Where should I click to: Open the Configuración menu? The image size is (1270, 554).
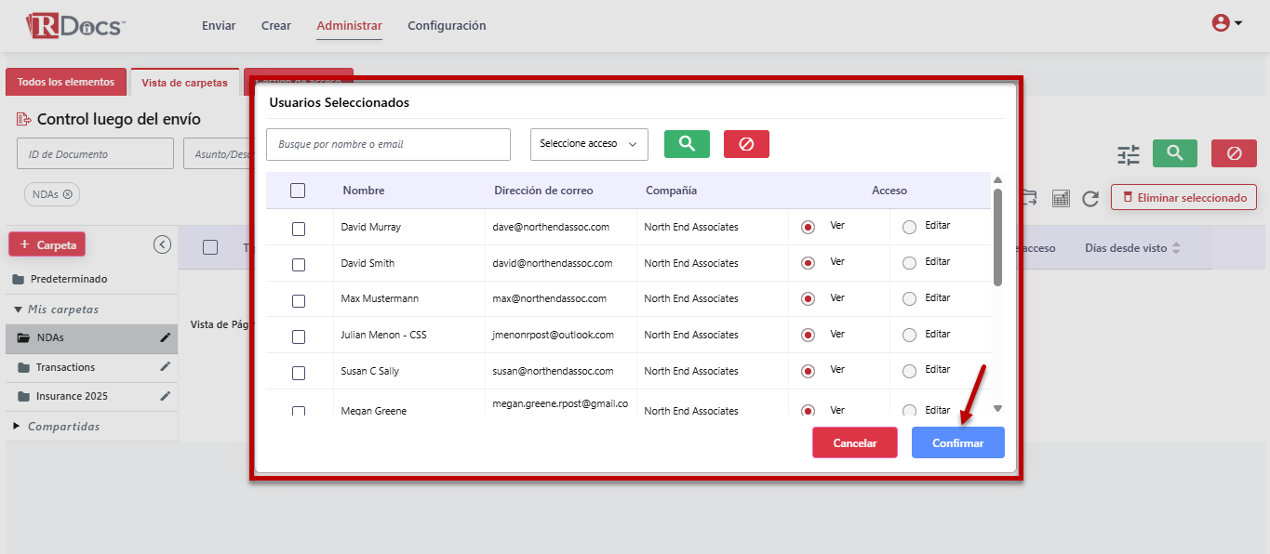(x=447, y=26)
